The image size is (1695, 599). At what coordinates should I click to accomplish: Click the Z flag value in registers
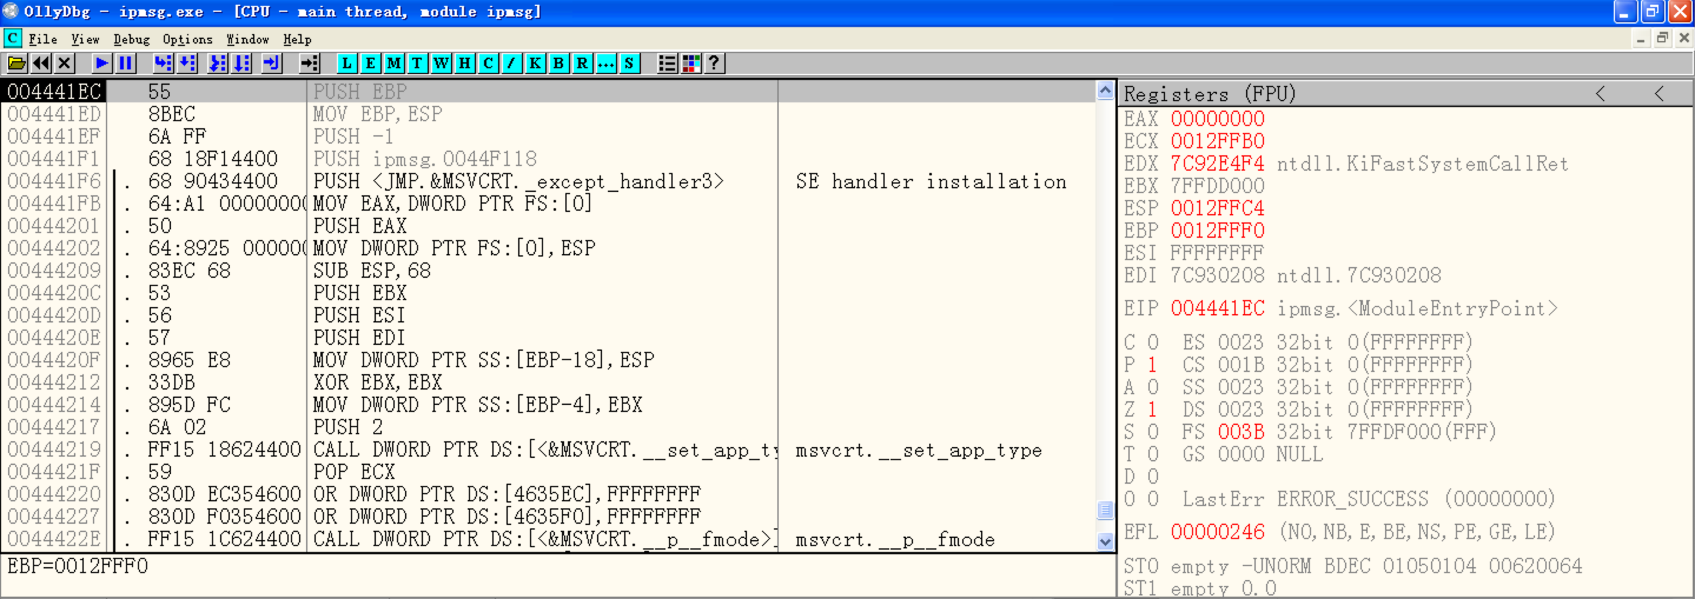coord(1152,409)
